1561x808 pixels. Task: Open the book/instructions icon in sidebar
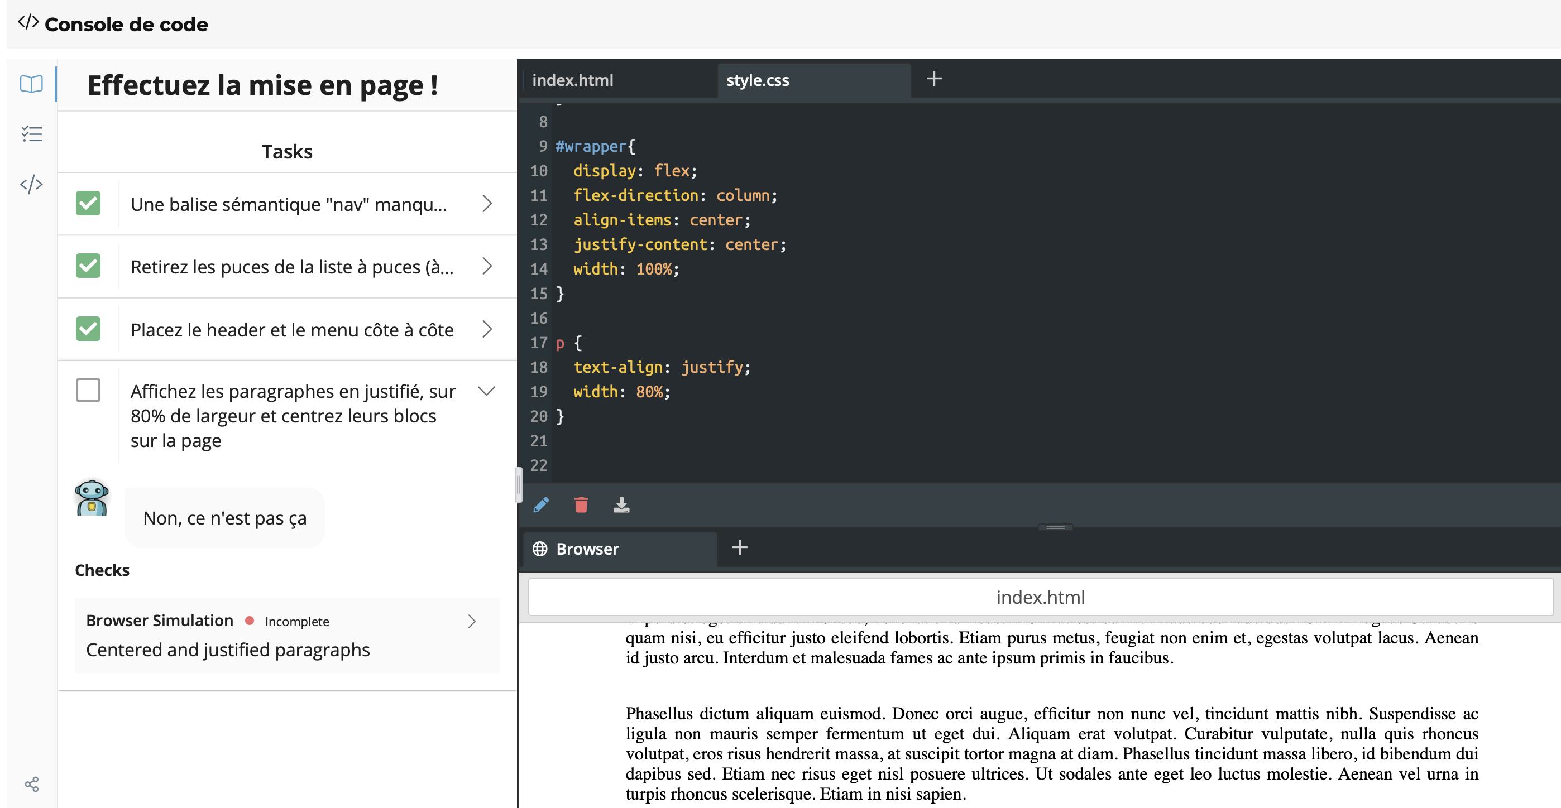pyautogui.click(x=31, y=84)
